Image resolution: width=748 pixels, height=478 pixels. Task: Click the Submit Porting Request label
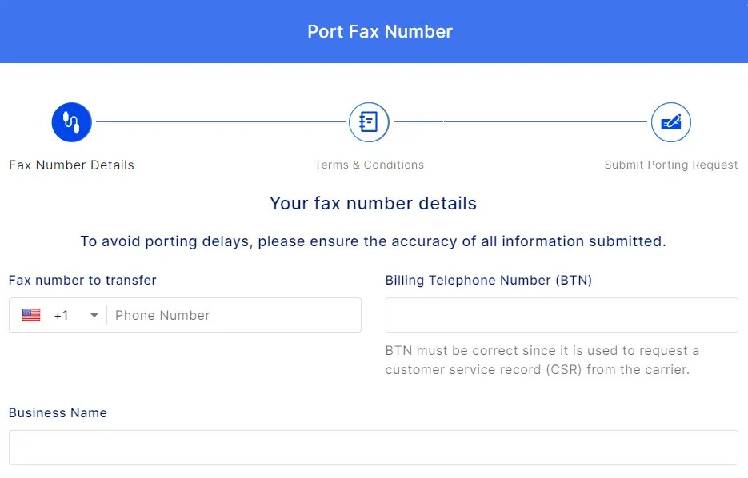point(670,165)
